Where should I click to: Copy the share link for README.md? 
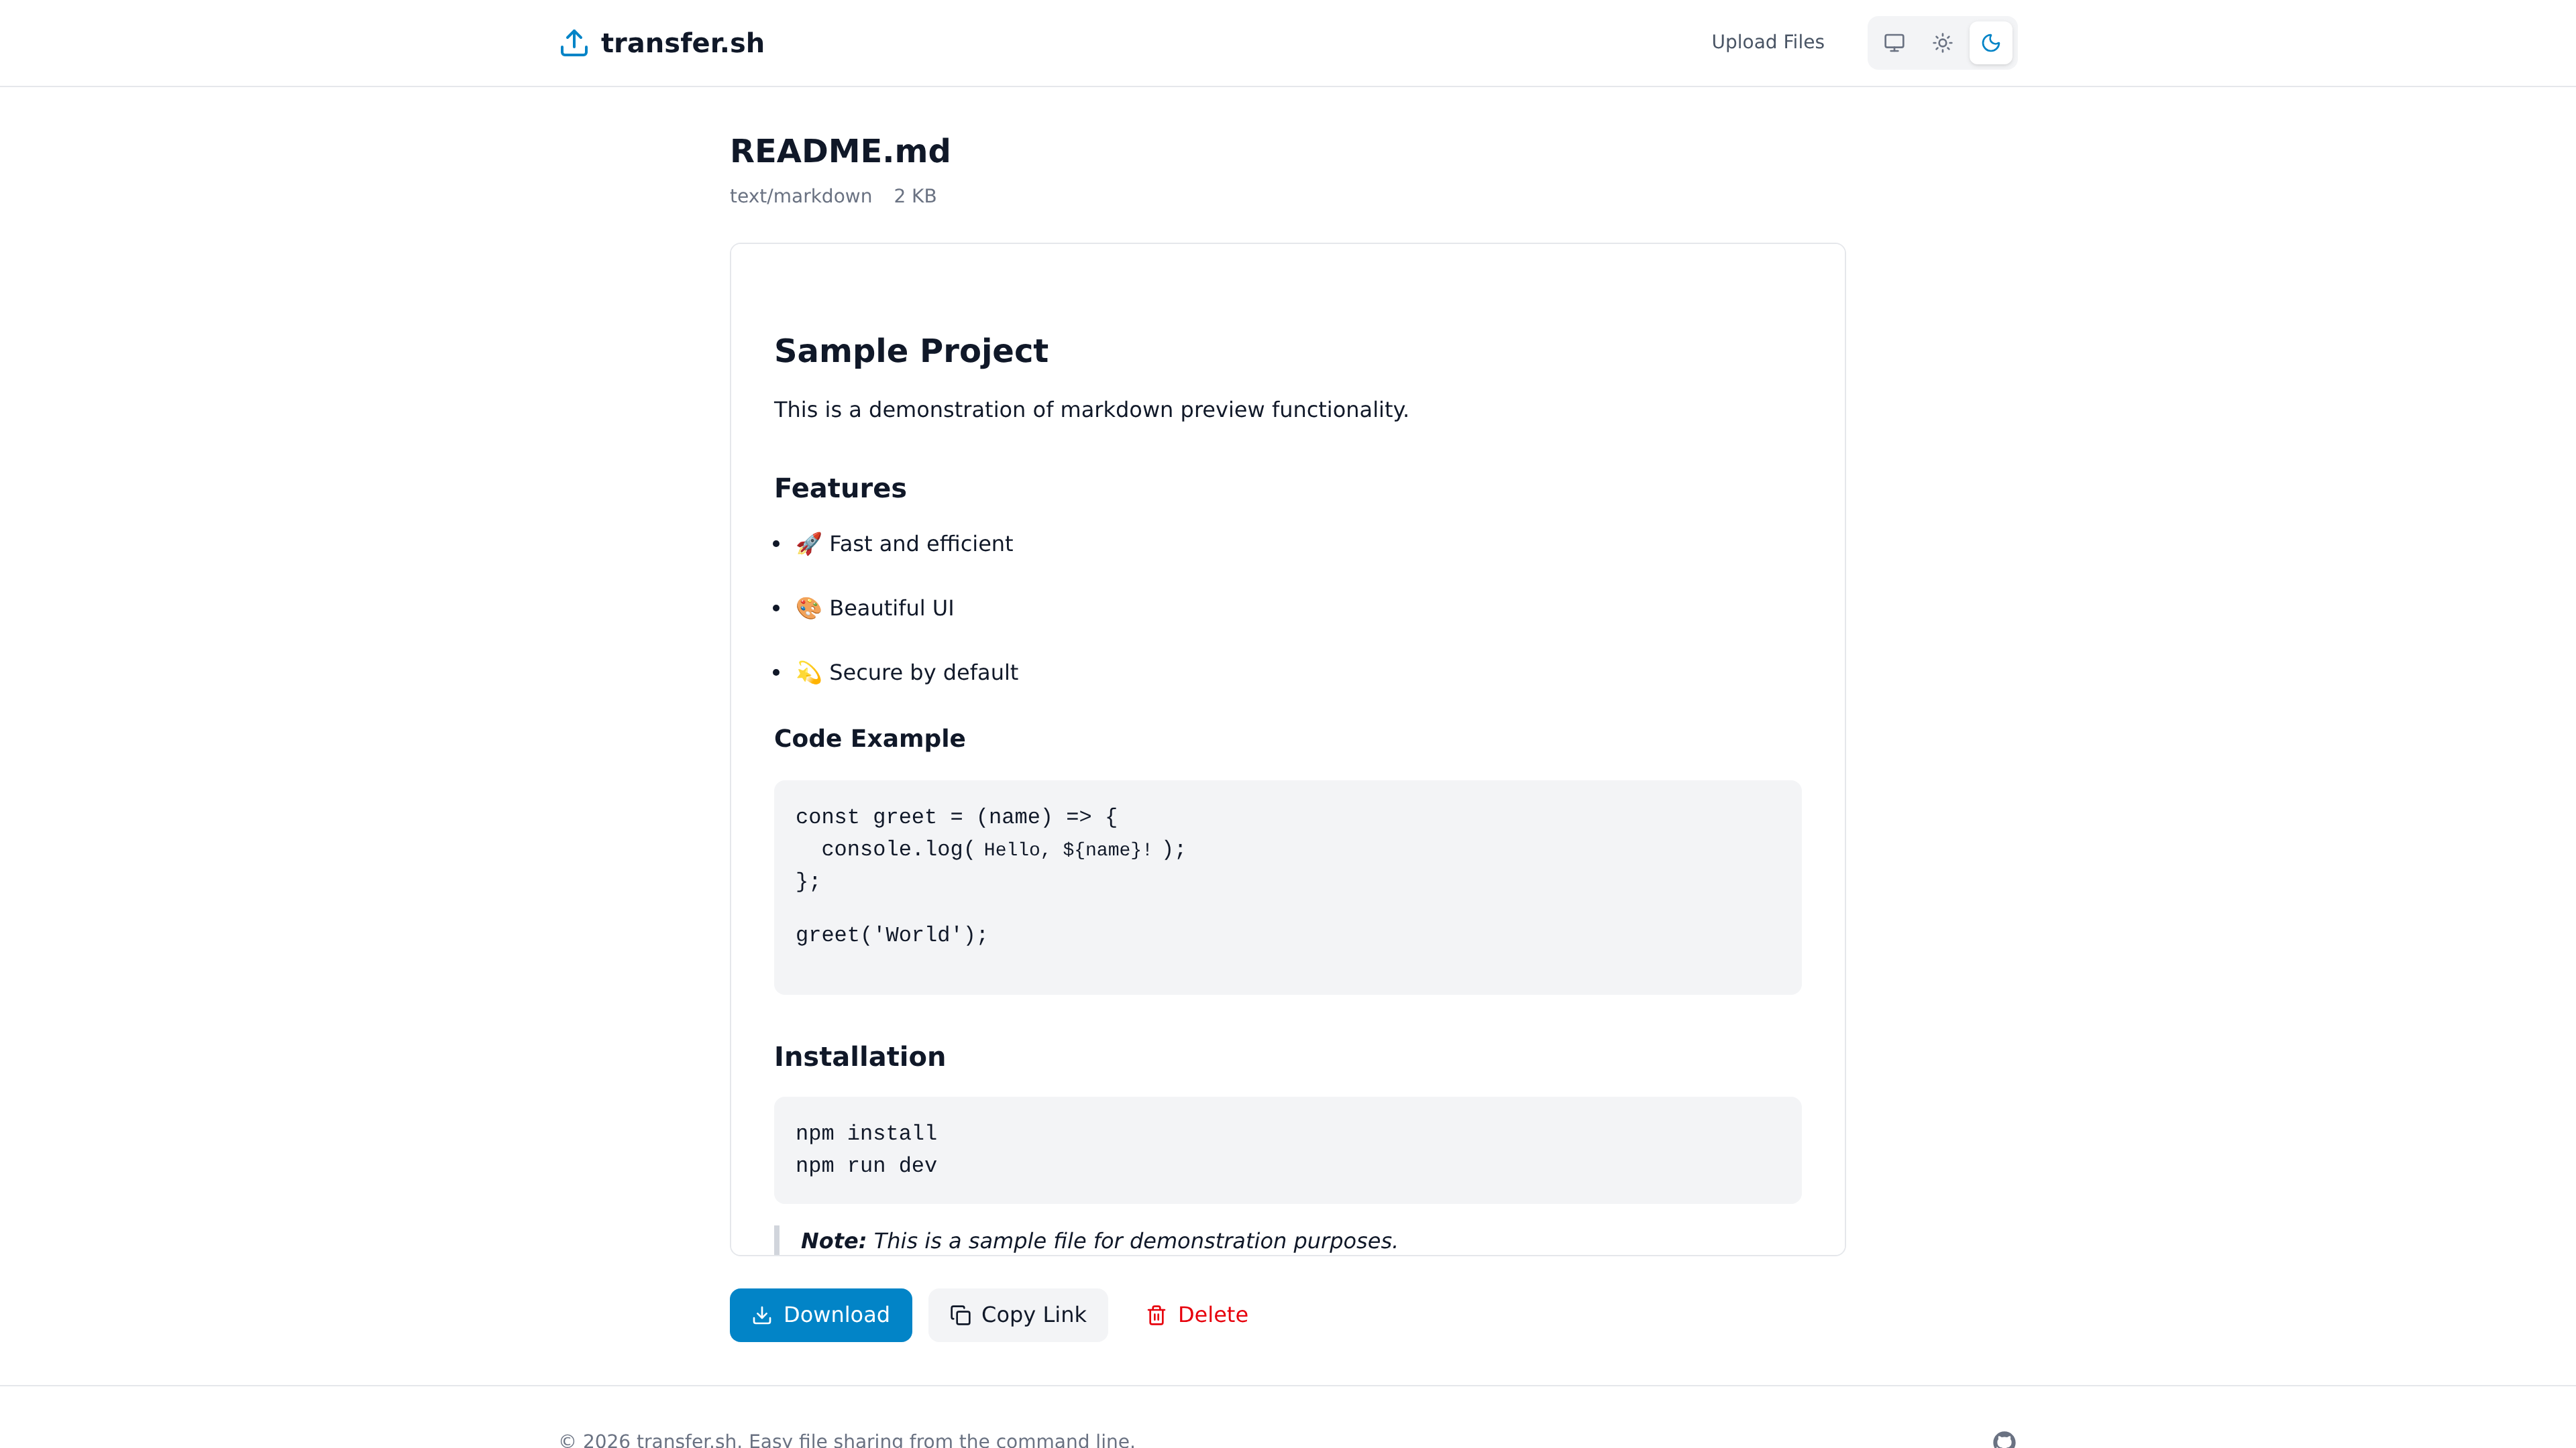(1018, 1314)
